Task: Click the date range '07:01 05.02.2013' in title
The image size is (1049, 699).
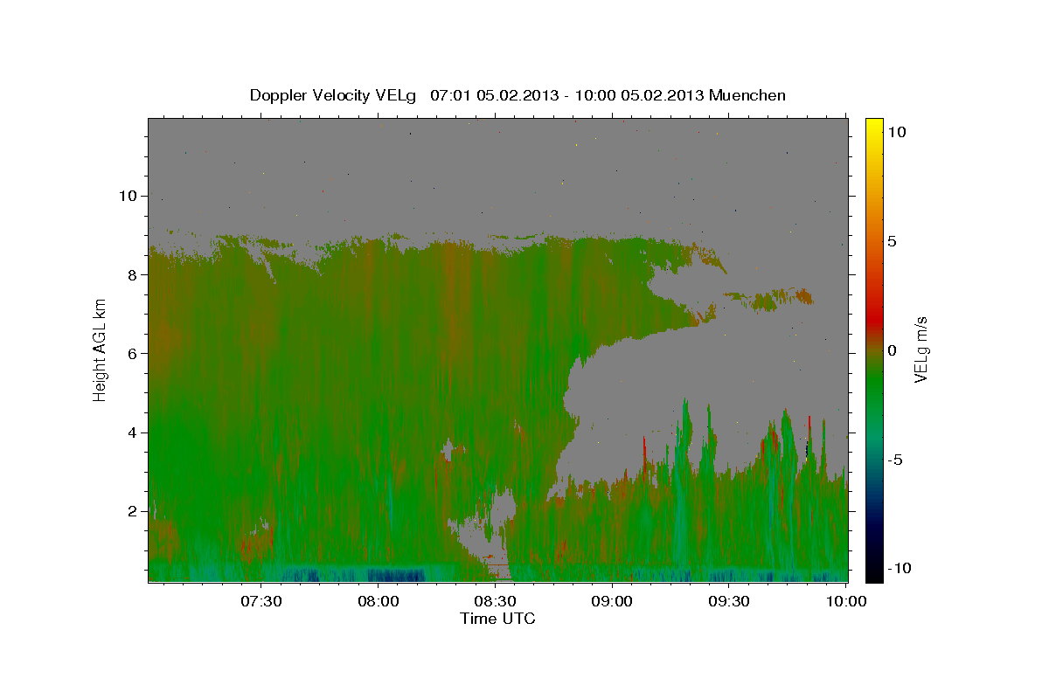Action: [493, 95]
